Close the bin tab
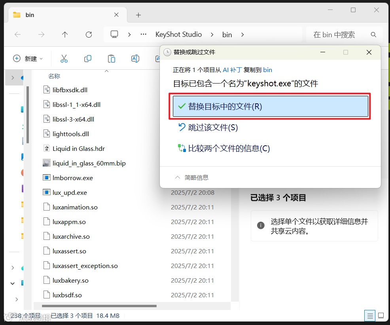 pyautogui.click(x=116, y=15)
